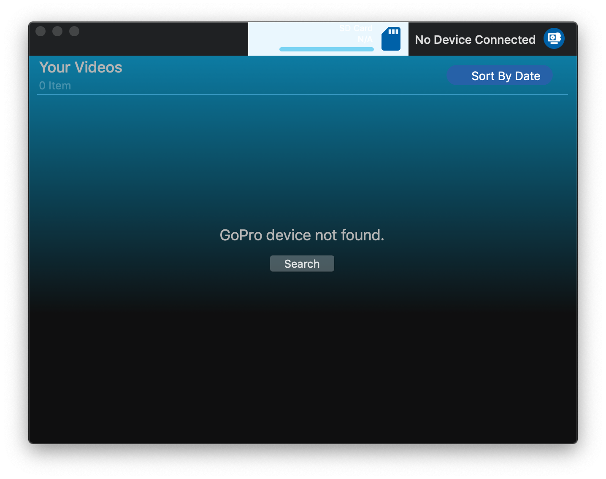Click the SD card storage progress bar
Screen dimensions: 606x479
coord(327,49)
